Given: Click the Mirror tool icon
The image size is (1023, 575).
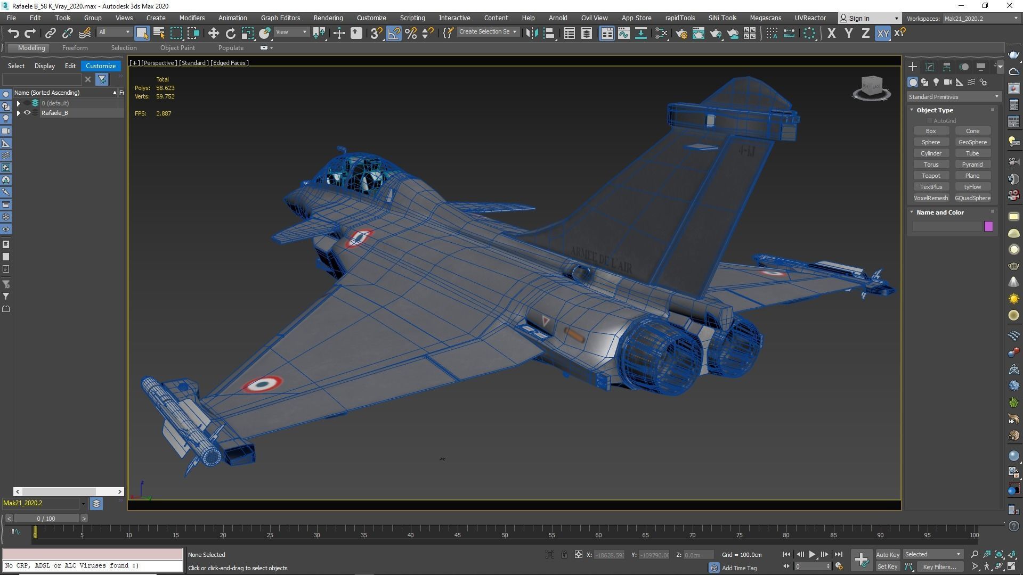Looking at the screenshot, I should (x=532, y=33).
